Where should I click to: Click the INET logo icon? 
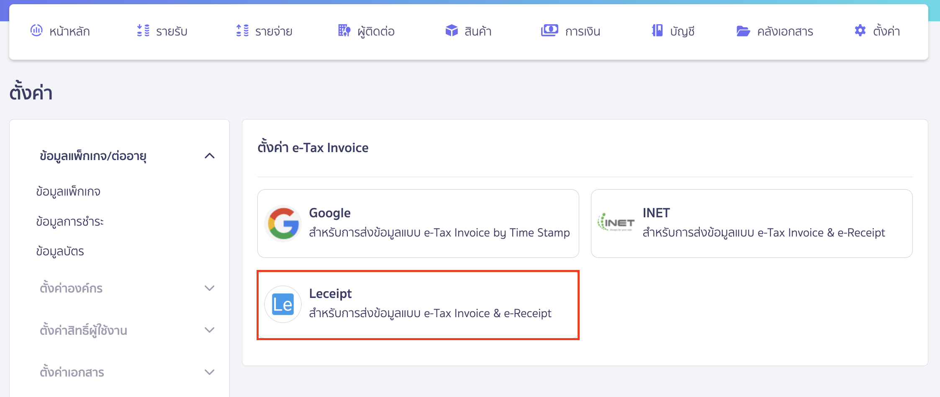pos(616,223)
